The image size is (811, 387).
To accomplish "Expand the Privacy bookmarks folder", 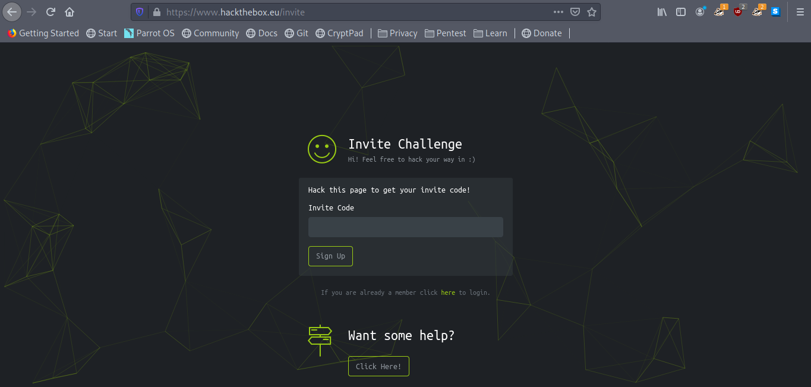I will 397,33.
